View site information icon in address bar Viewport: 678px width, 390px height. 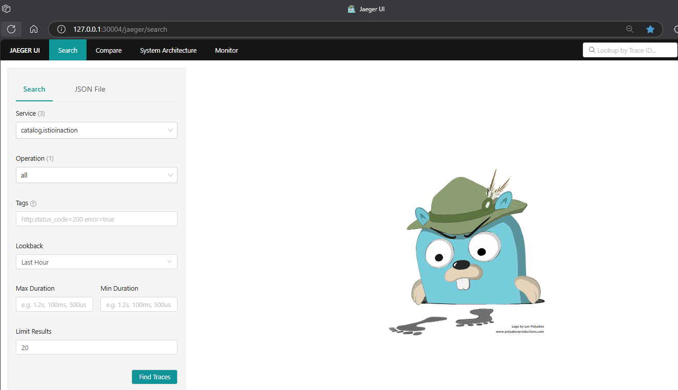click(61, 29)
